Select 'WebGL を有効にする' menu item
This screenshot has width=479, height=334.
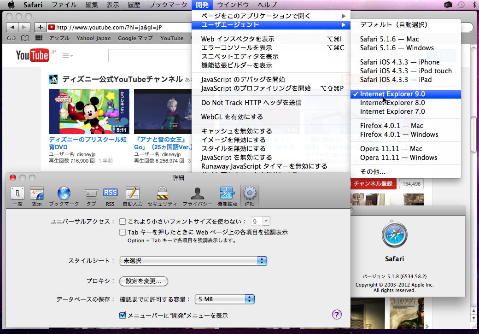click(271, 117)
